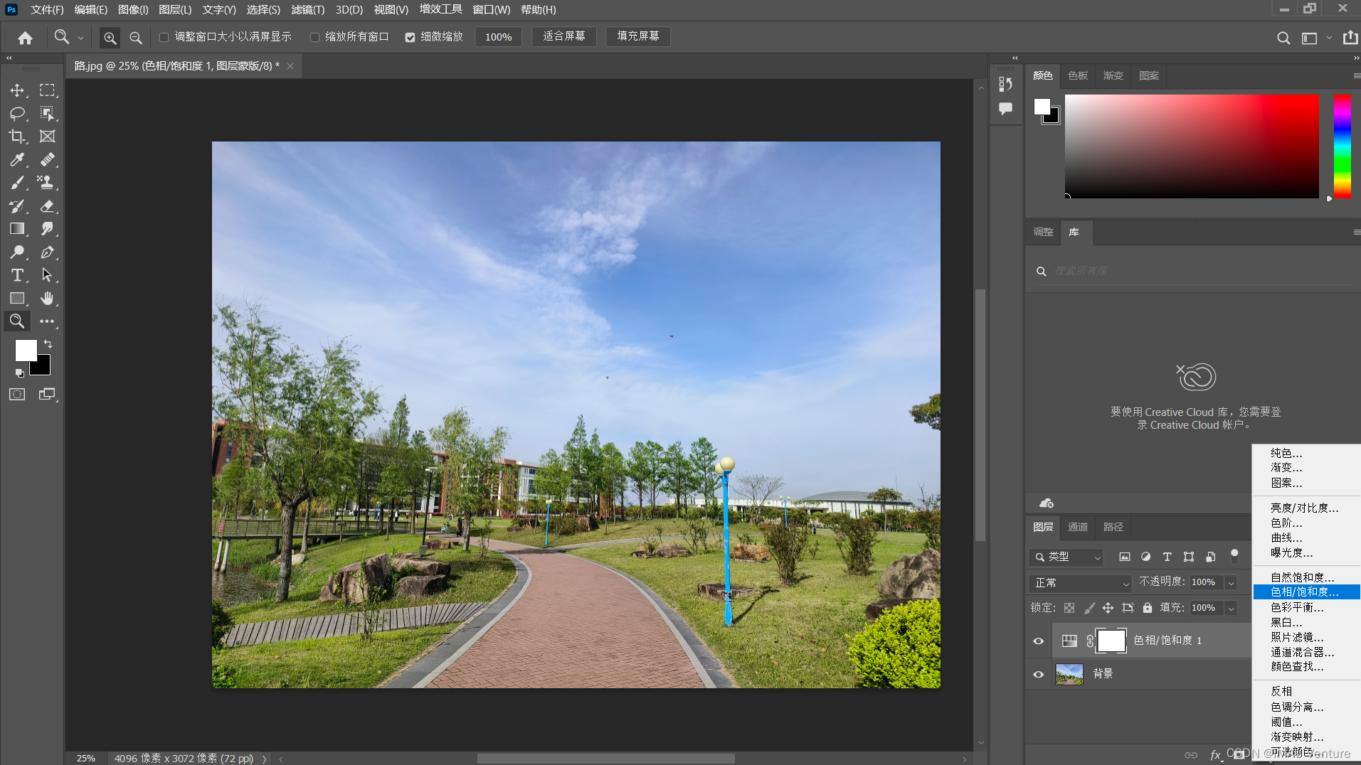Pick a color in the color field

1192,146
